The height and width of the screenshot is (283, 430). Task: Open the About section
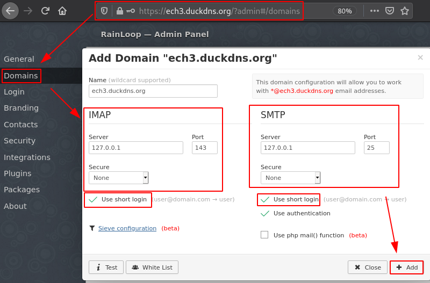point(15,206)
